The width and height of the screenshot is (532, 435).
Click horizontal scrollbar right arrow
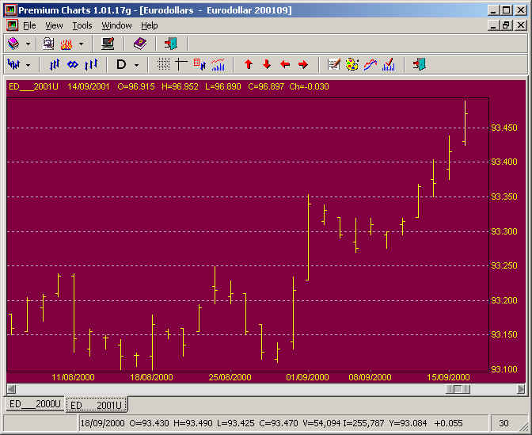(x=520, y=389)
